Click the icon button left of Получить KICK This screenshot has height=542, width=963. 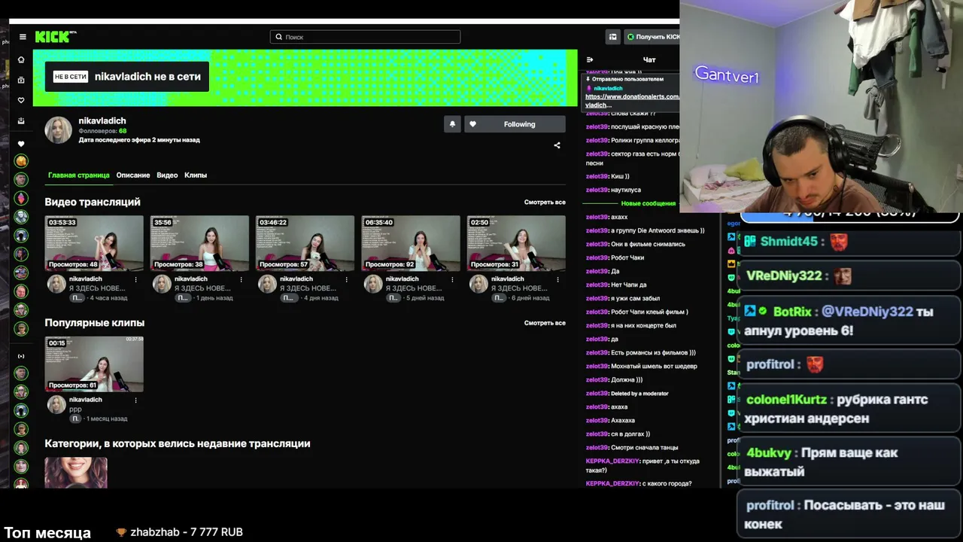pyautogui.click(x=613, y=37)
